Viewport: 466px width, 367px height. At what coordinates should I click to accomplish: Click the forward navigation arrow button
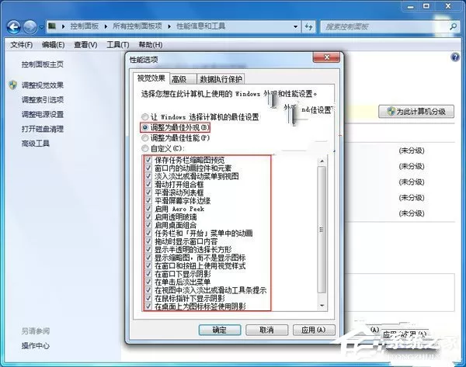tap(30, 27)
